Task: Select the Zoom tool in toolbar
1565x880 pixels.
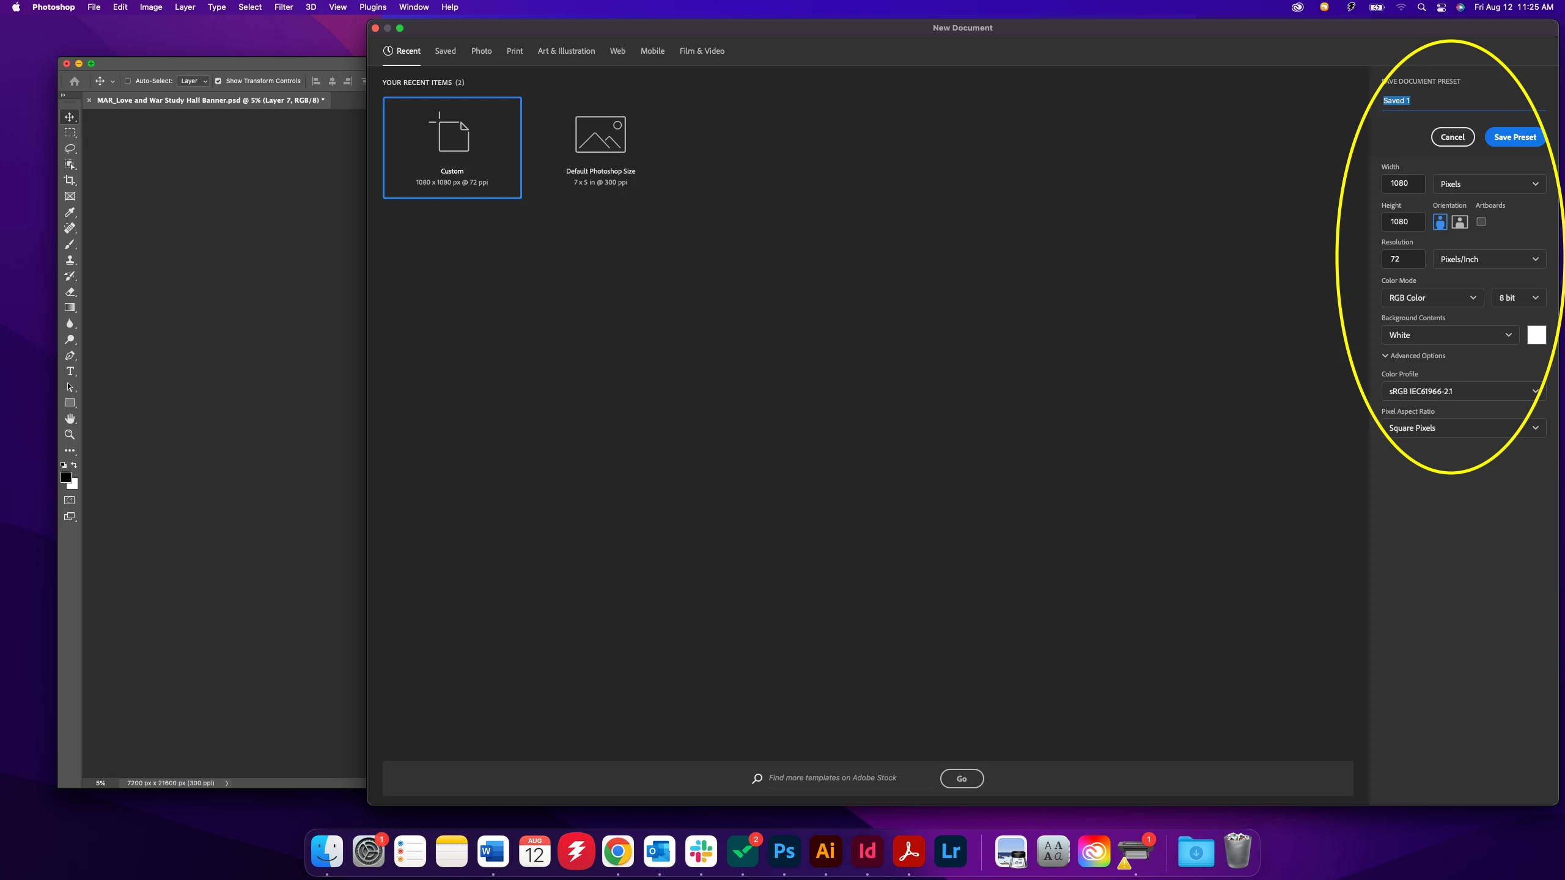Action: pos(70,435)
